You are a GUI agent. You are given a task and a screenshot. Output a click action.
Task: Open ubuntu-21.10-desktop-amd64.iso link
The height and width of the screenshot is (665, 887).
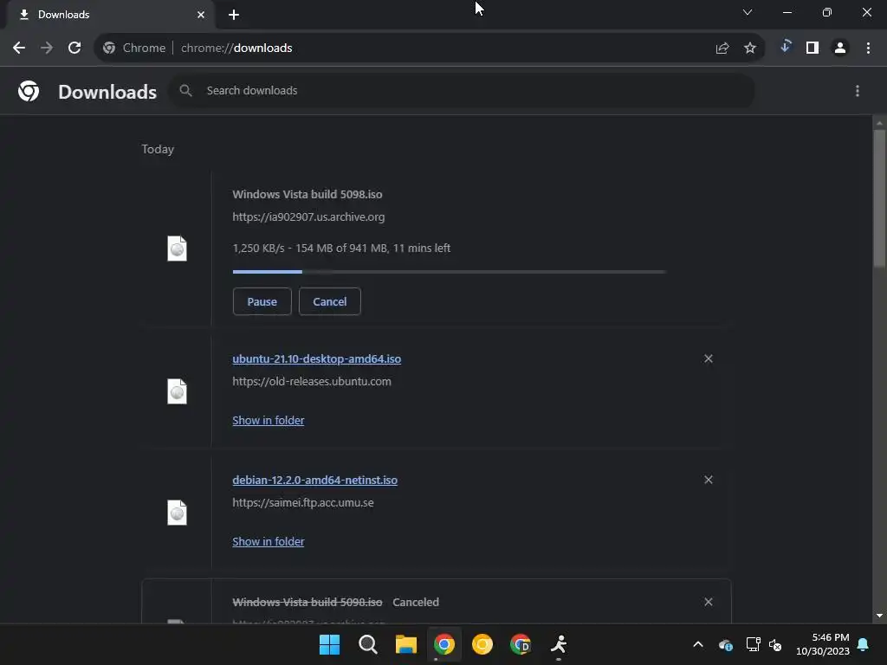point(317,359)
